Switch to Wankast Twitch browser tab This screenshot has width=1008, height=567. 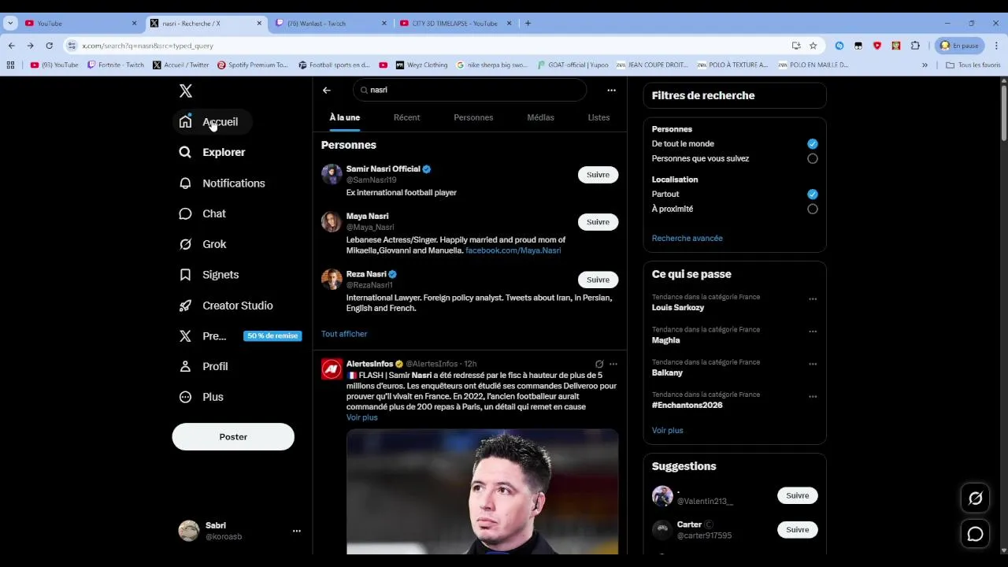pos(329,23)
